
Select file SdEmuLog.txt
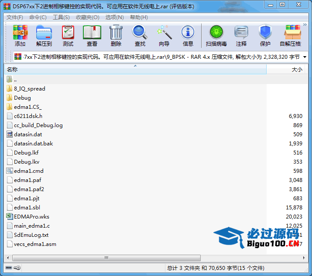[x=27, y=235]
